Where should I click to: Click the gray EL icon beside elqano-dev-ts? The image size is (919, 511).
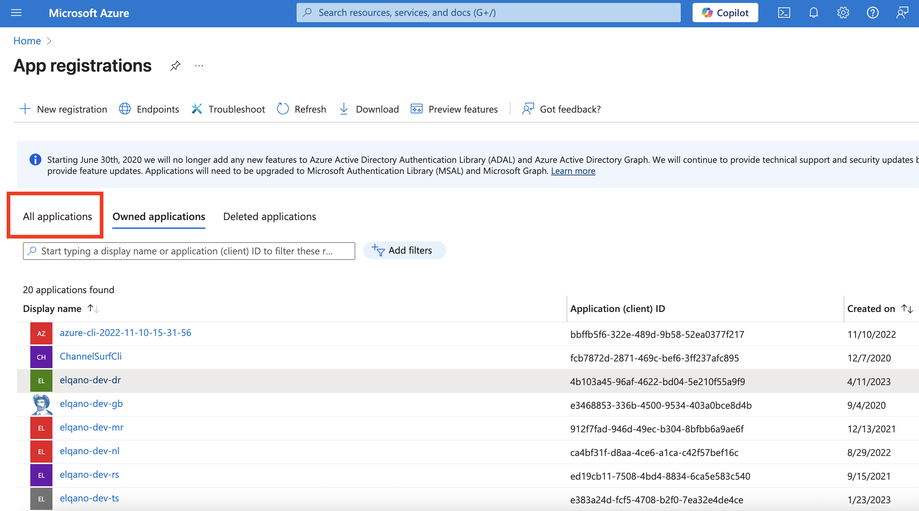(x=41, y=499)
